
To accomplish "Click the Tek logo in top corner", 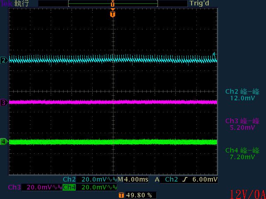I will 6,3.
